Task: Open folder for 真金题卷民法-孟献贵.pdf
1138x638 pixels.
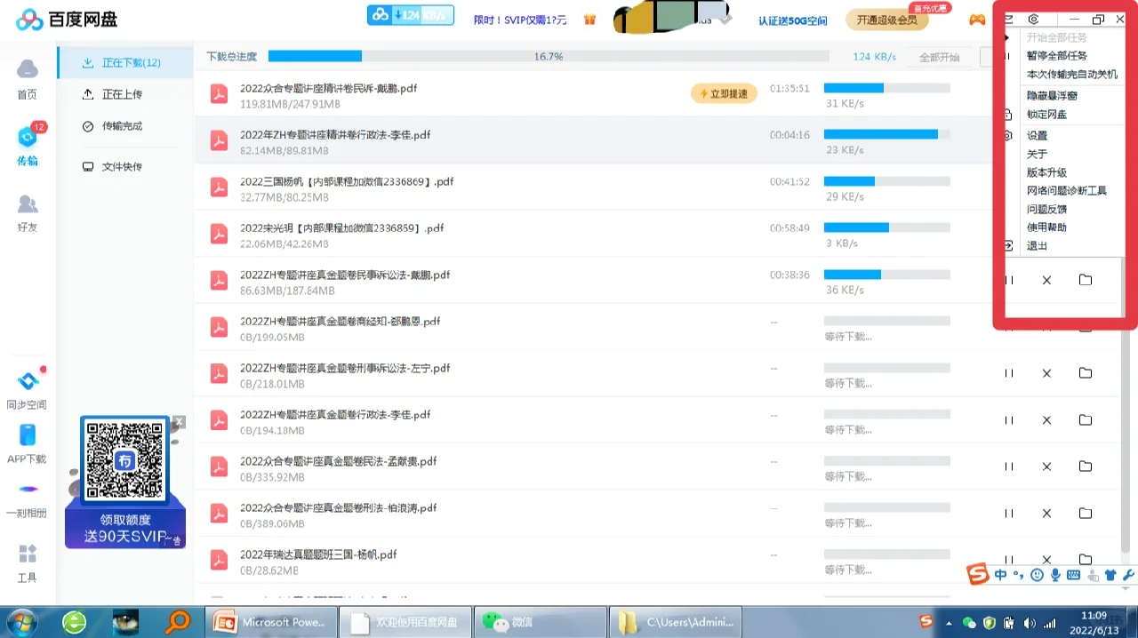Action: [1086, 467]
